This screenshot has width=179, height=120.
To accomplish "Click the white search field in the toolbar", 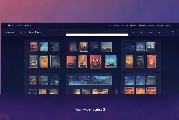I will tap(97, 35).
